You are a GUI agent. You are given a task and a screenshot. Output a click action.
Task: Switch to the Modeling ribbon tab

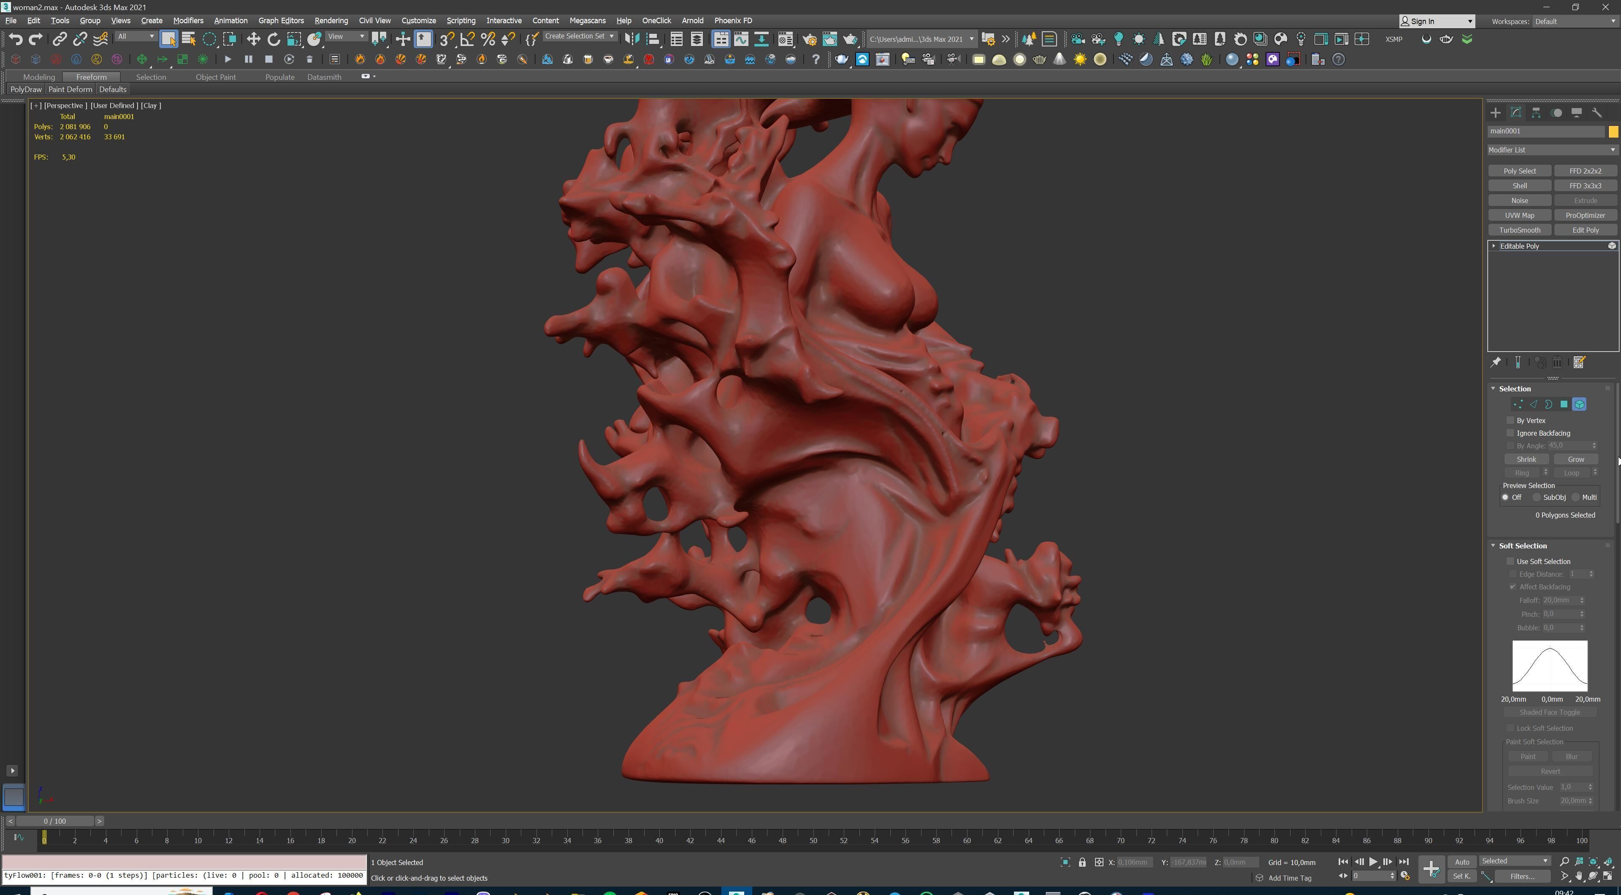point(39,77)
